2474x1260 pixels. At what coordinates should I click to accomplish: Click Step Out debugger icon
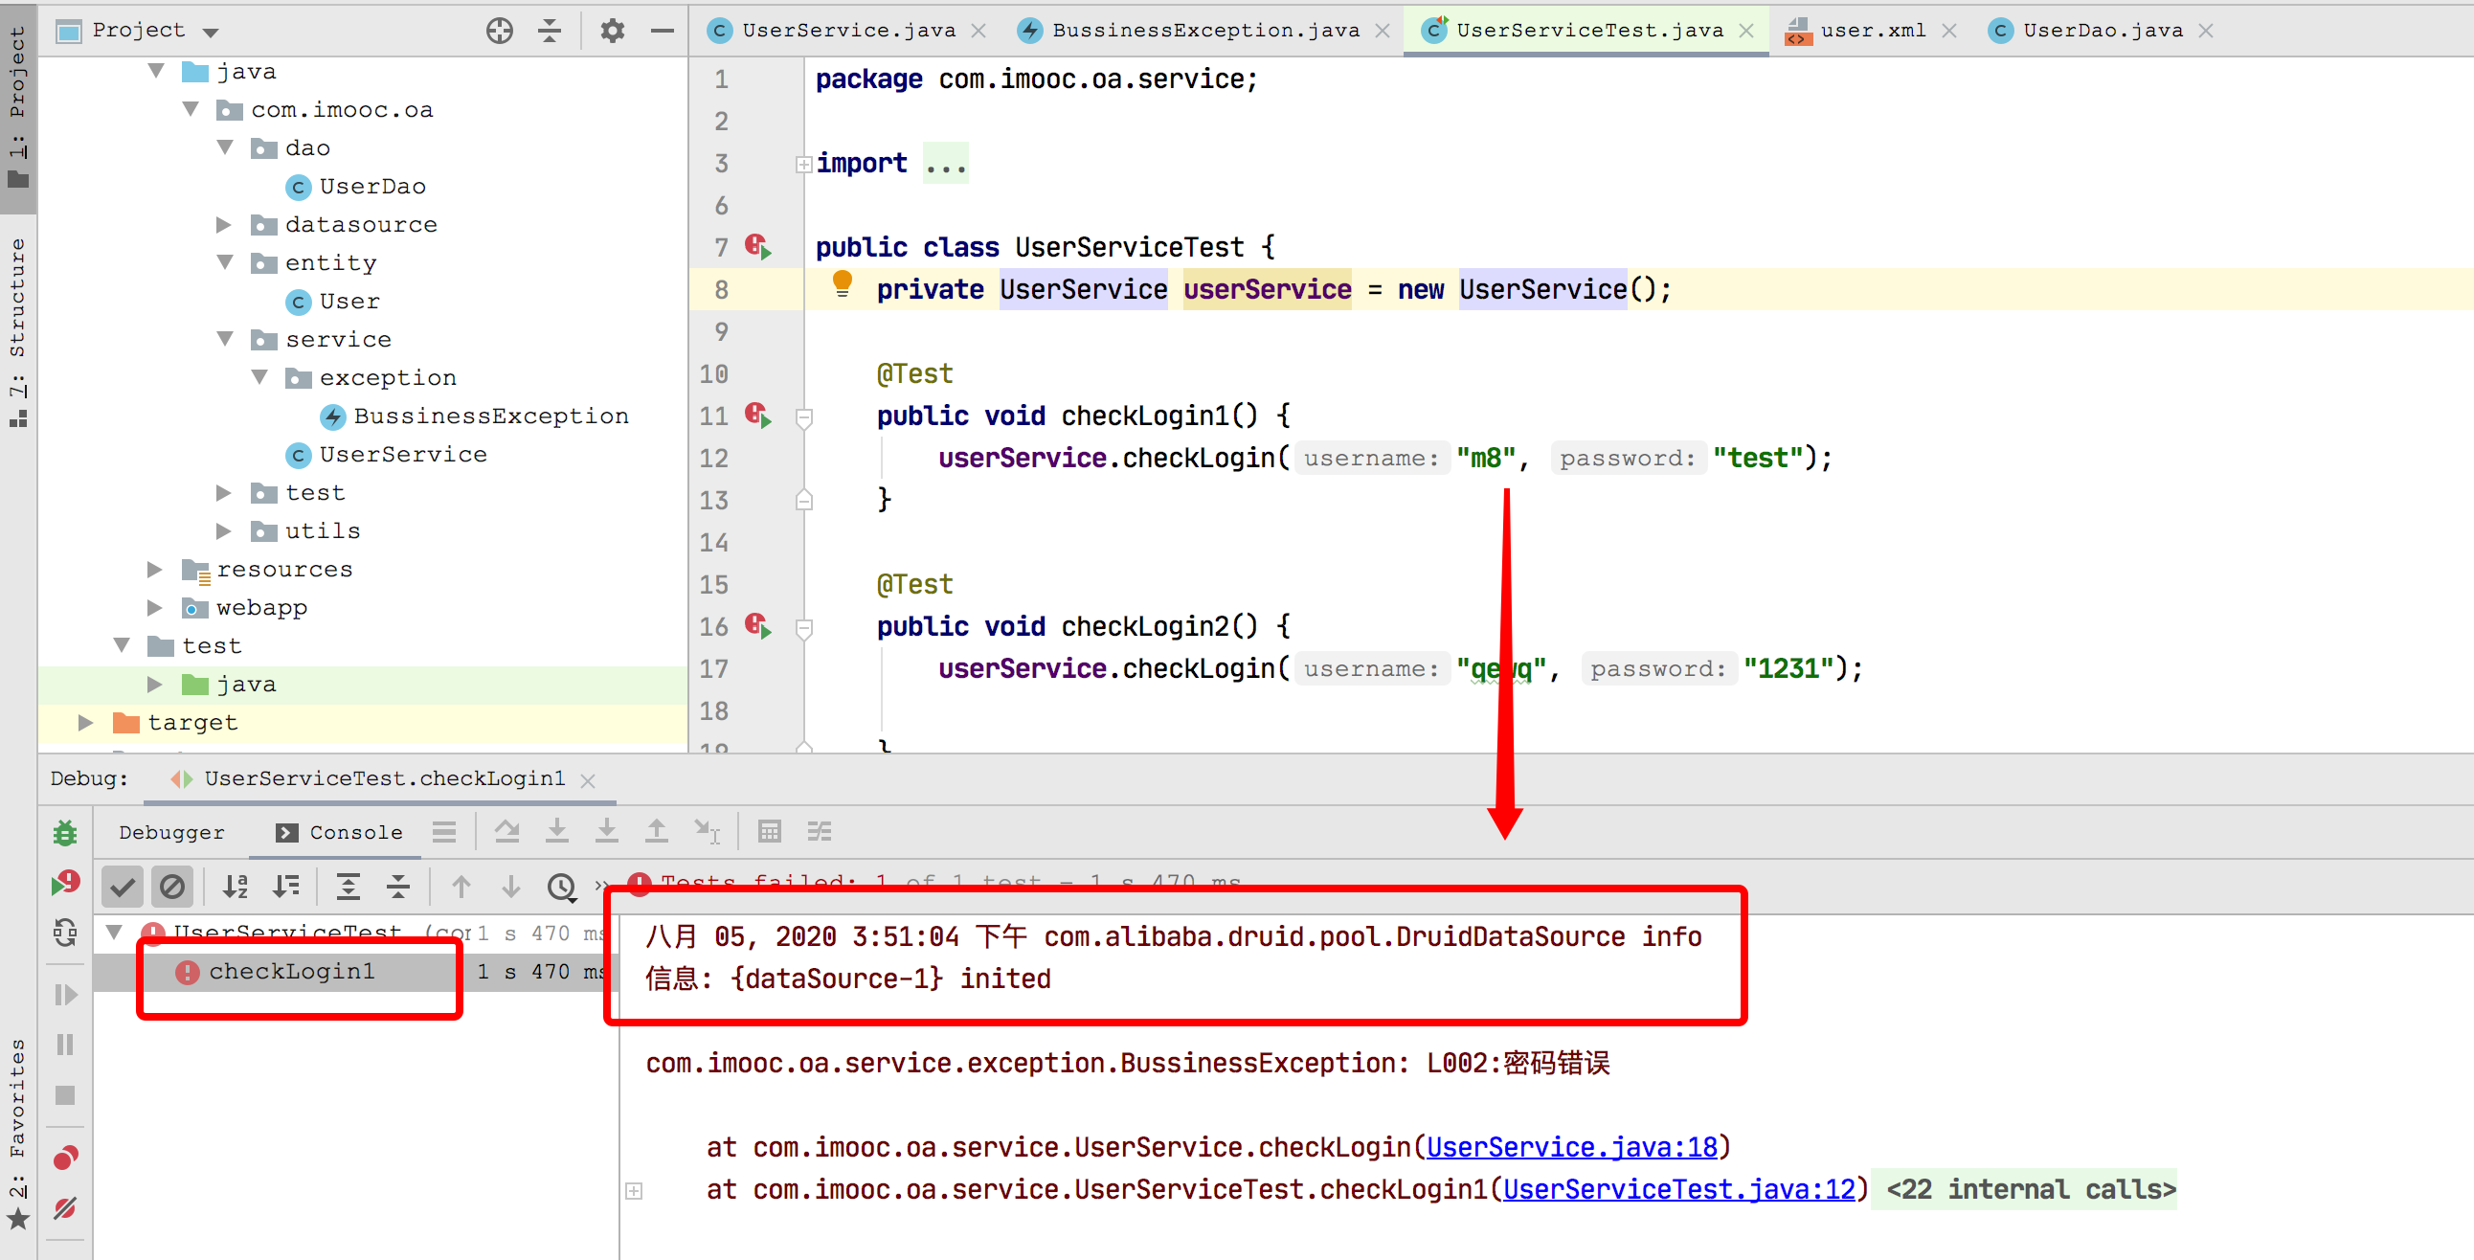click(657, 832)
